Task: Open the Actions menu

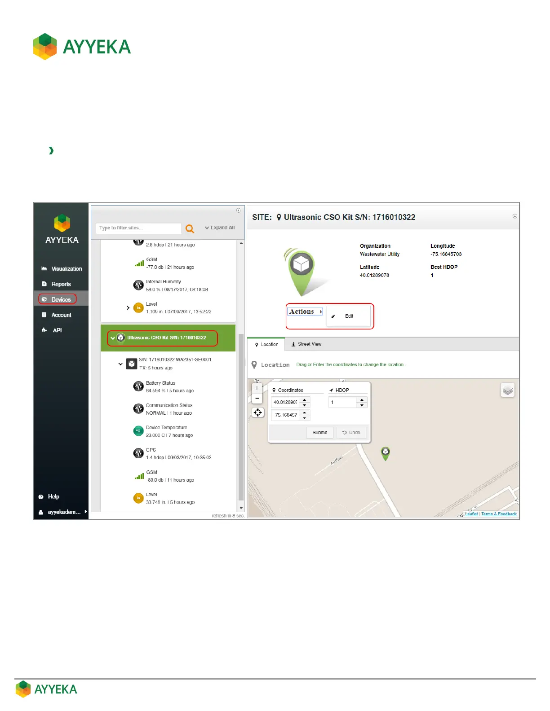Action: click(x=305, y=312)
